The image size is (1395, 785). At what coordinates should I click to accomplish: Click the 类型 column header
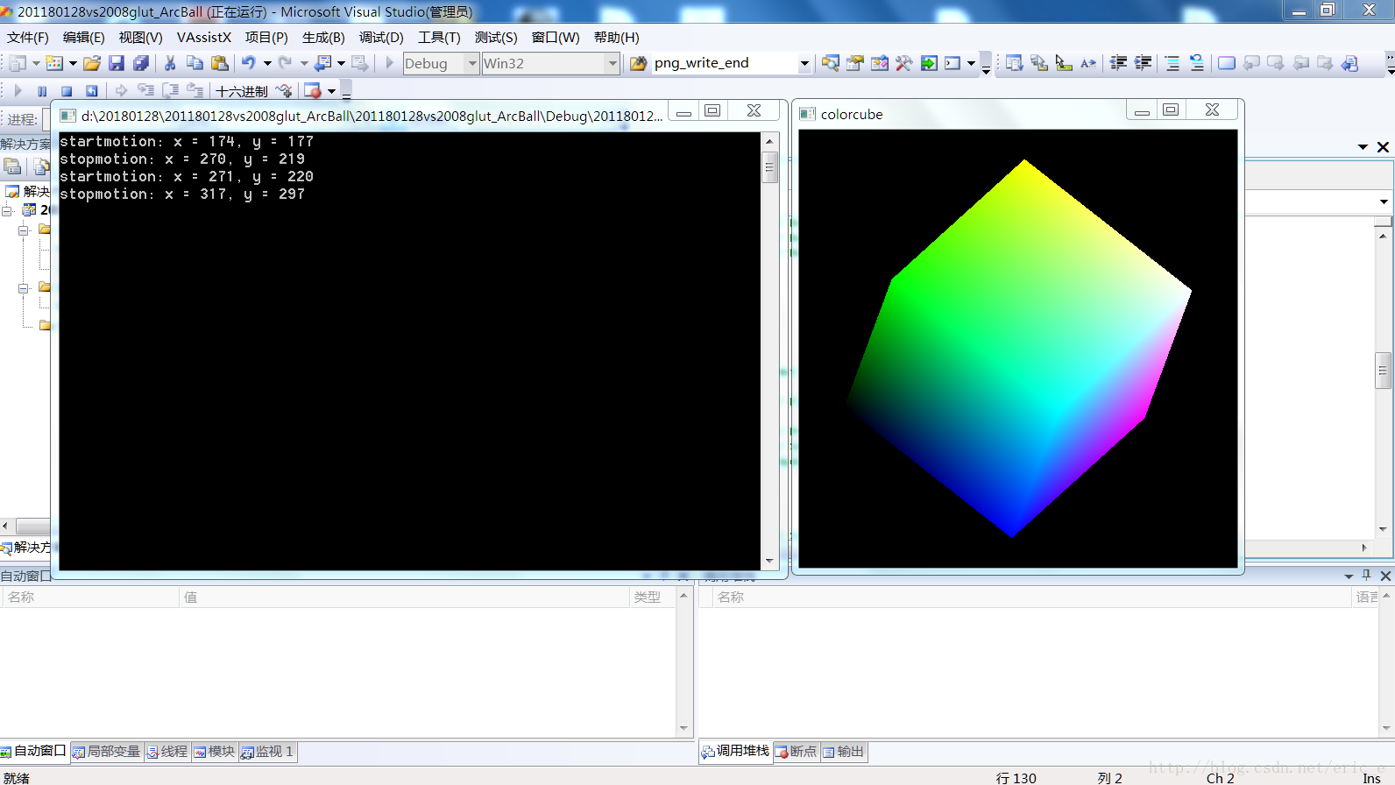[x=653, y=597]
